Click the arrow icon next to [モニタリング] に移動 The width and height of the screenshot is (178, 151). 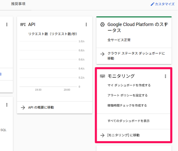pos(102,135)
